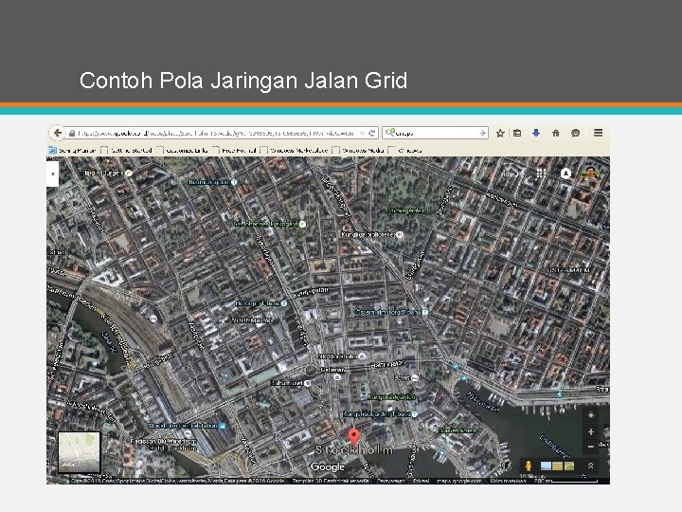Open the first bookmark bar item
The width and height of the screenshot is (682, 512).
pyautogui.click(x=72, y=150)
